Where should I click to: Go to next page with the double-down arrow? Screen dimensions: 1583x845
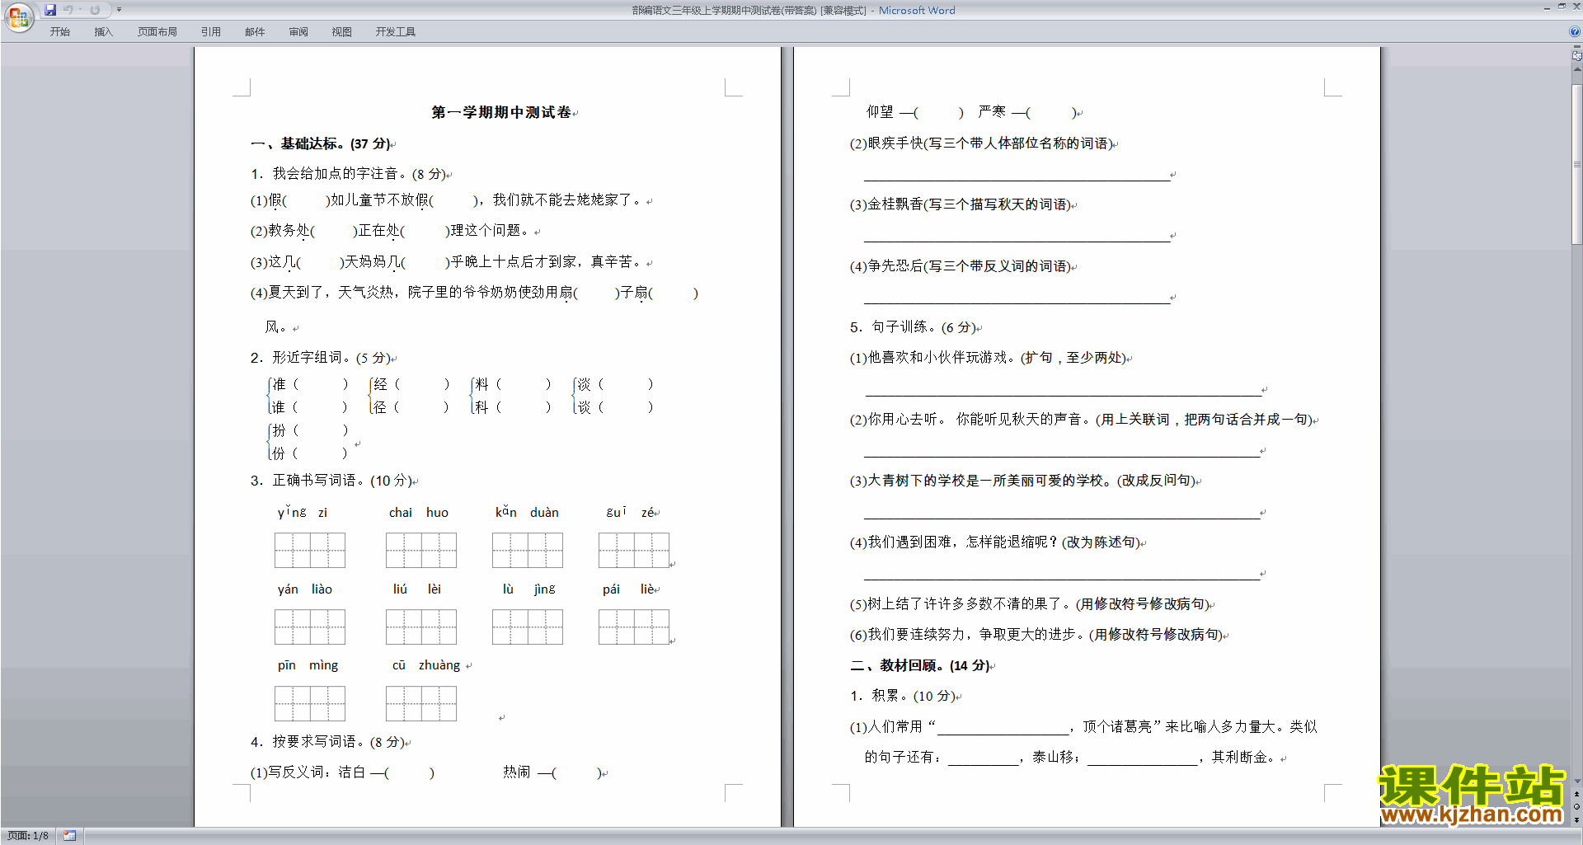point(1577,819)
